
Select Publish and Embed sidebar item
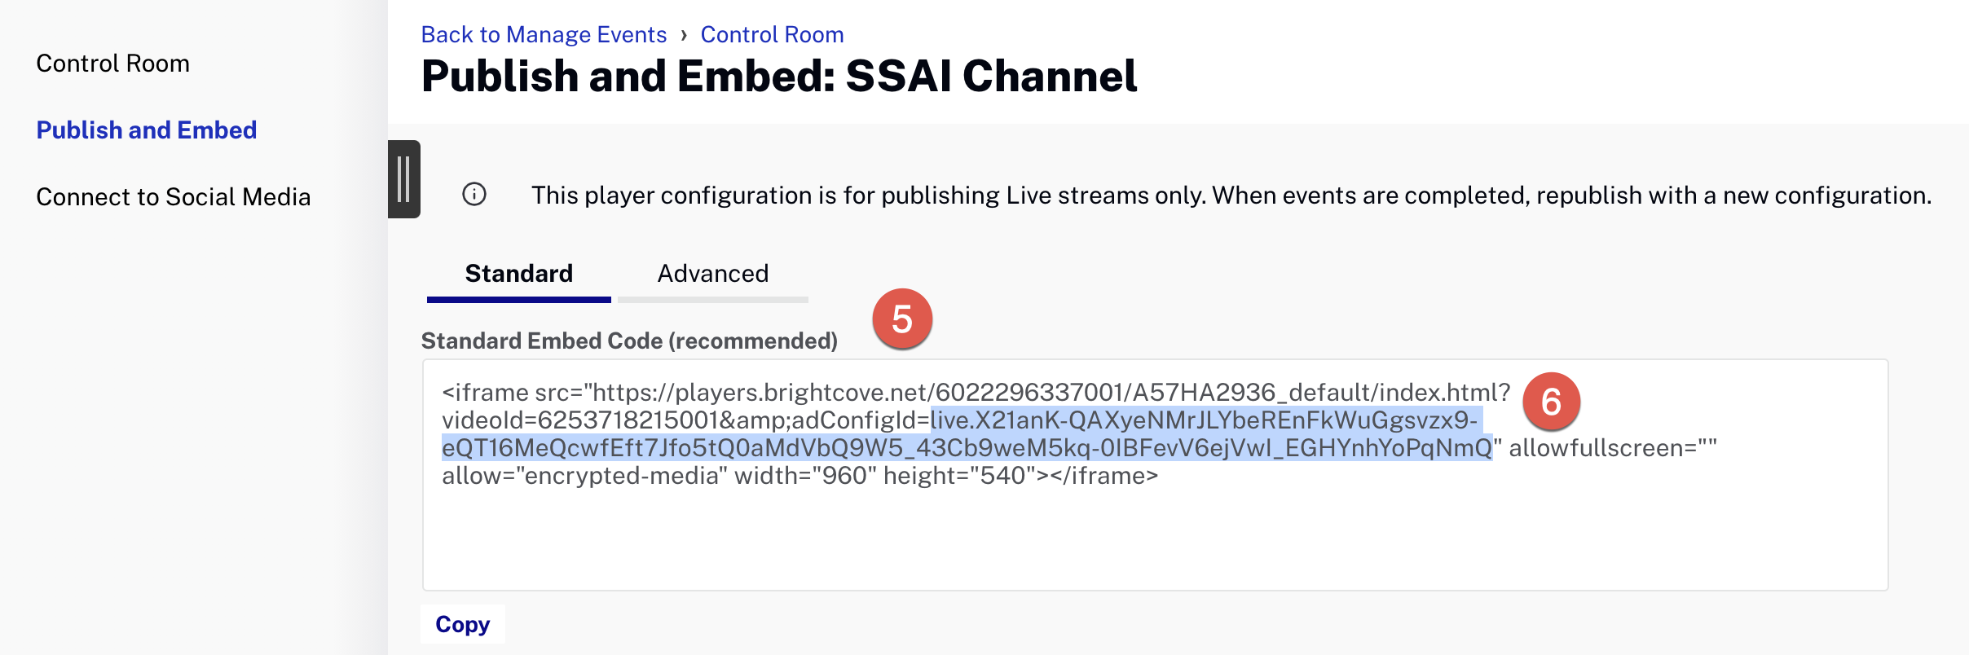click(x=147, y=130)
